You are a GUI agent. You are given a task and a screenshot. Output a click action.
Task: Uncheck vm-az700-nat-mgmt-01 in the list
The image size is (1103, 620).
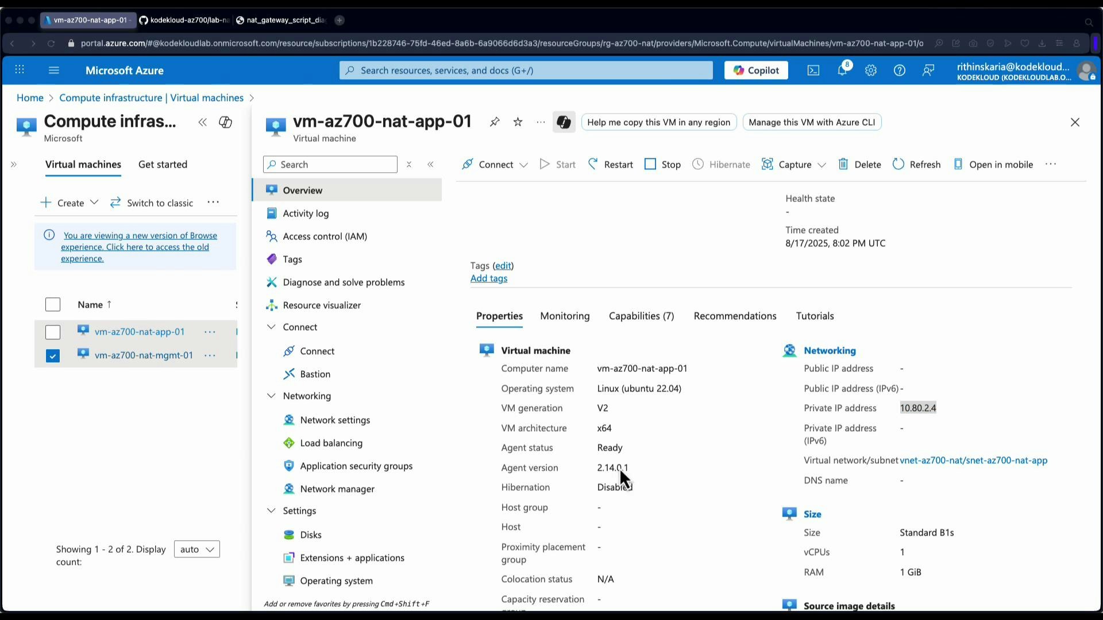52,355
